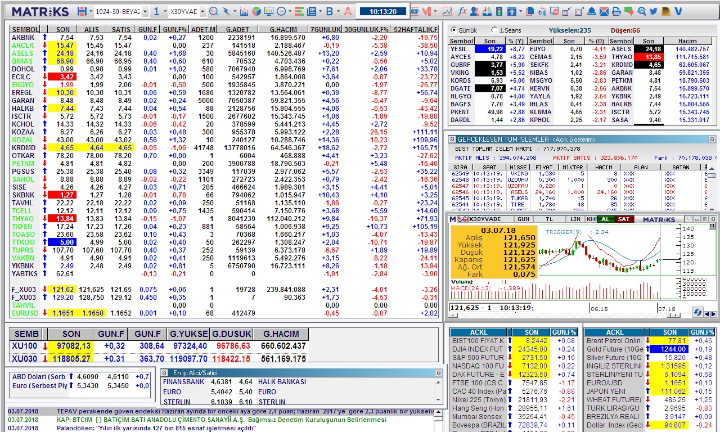Click the number 1 in toolbar

[x=156, y=11]
